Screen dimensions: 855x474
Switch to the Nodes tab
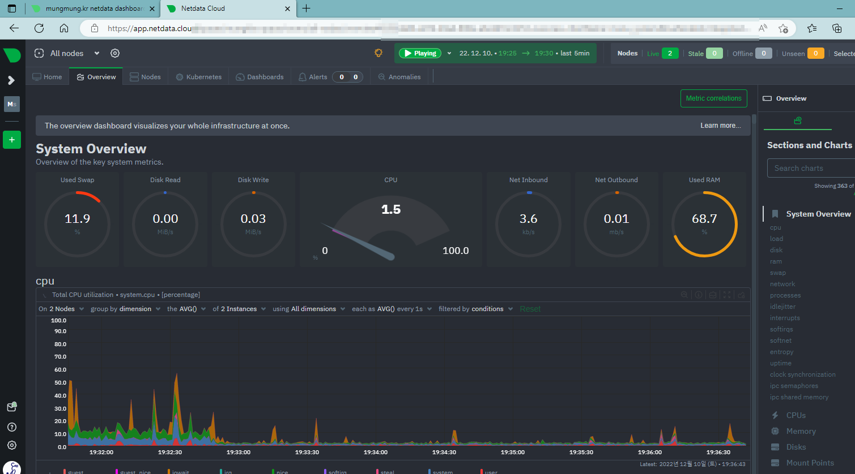coord(146,77)
